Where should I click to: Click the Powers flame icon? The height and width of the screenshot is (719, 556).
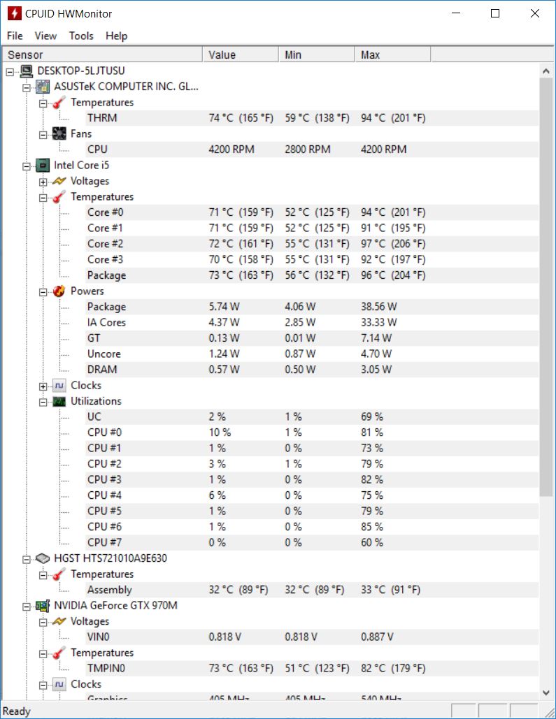tap(59, 291)
